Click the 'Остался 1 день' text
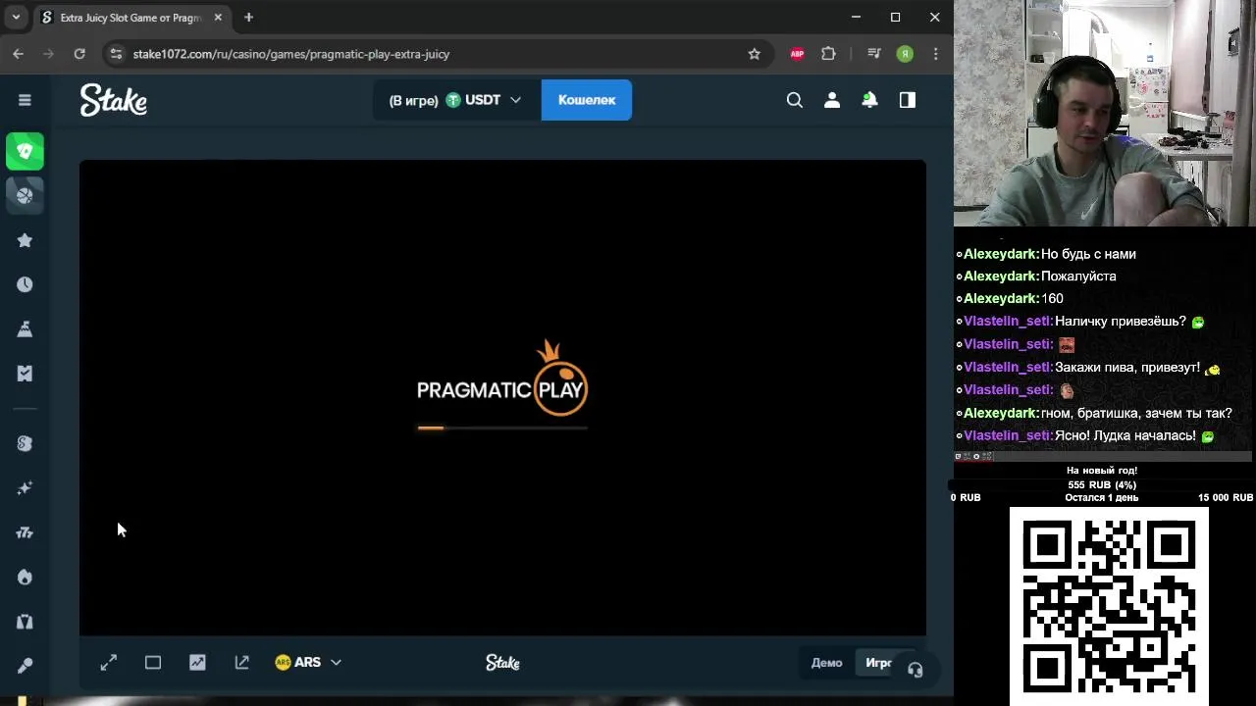 pos(1102,498)
